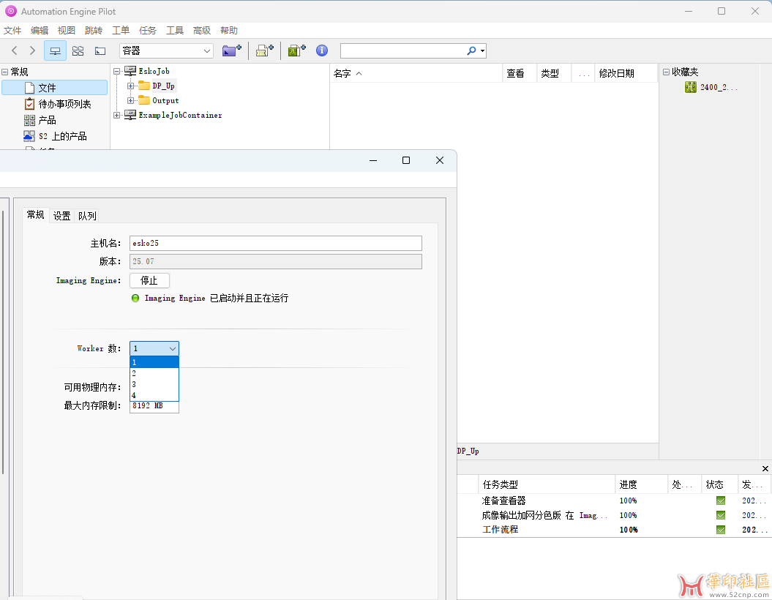Open the 文件 menu
The width and height of the screenshot is (772, 600).
tap(12, 31)
